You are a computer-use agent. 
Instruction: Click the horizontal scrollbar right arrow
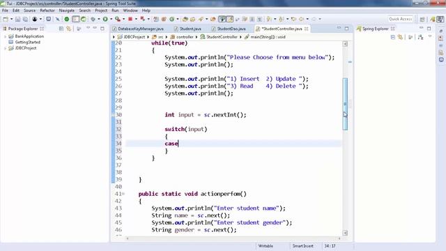point(339,238)
